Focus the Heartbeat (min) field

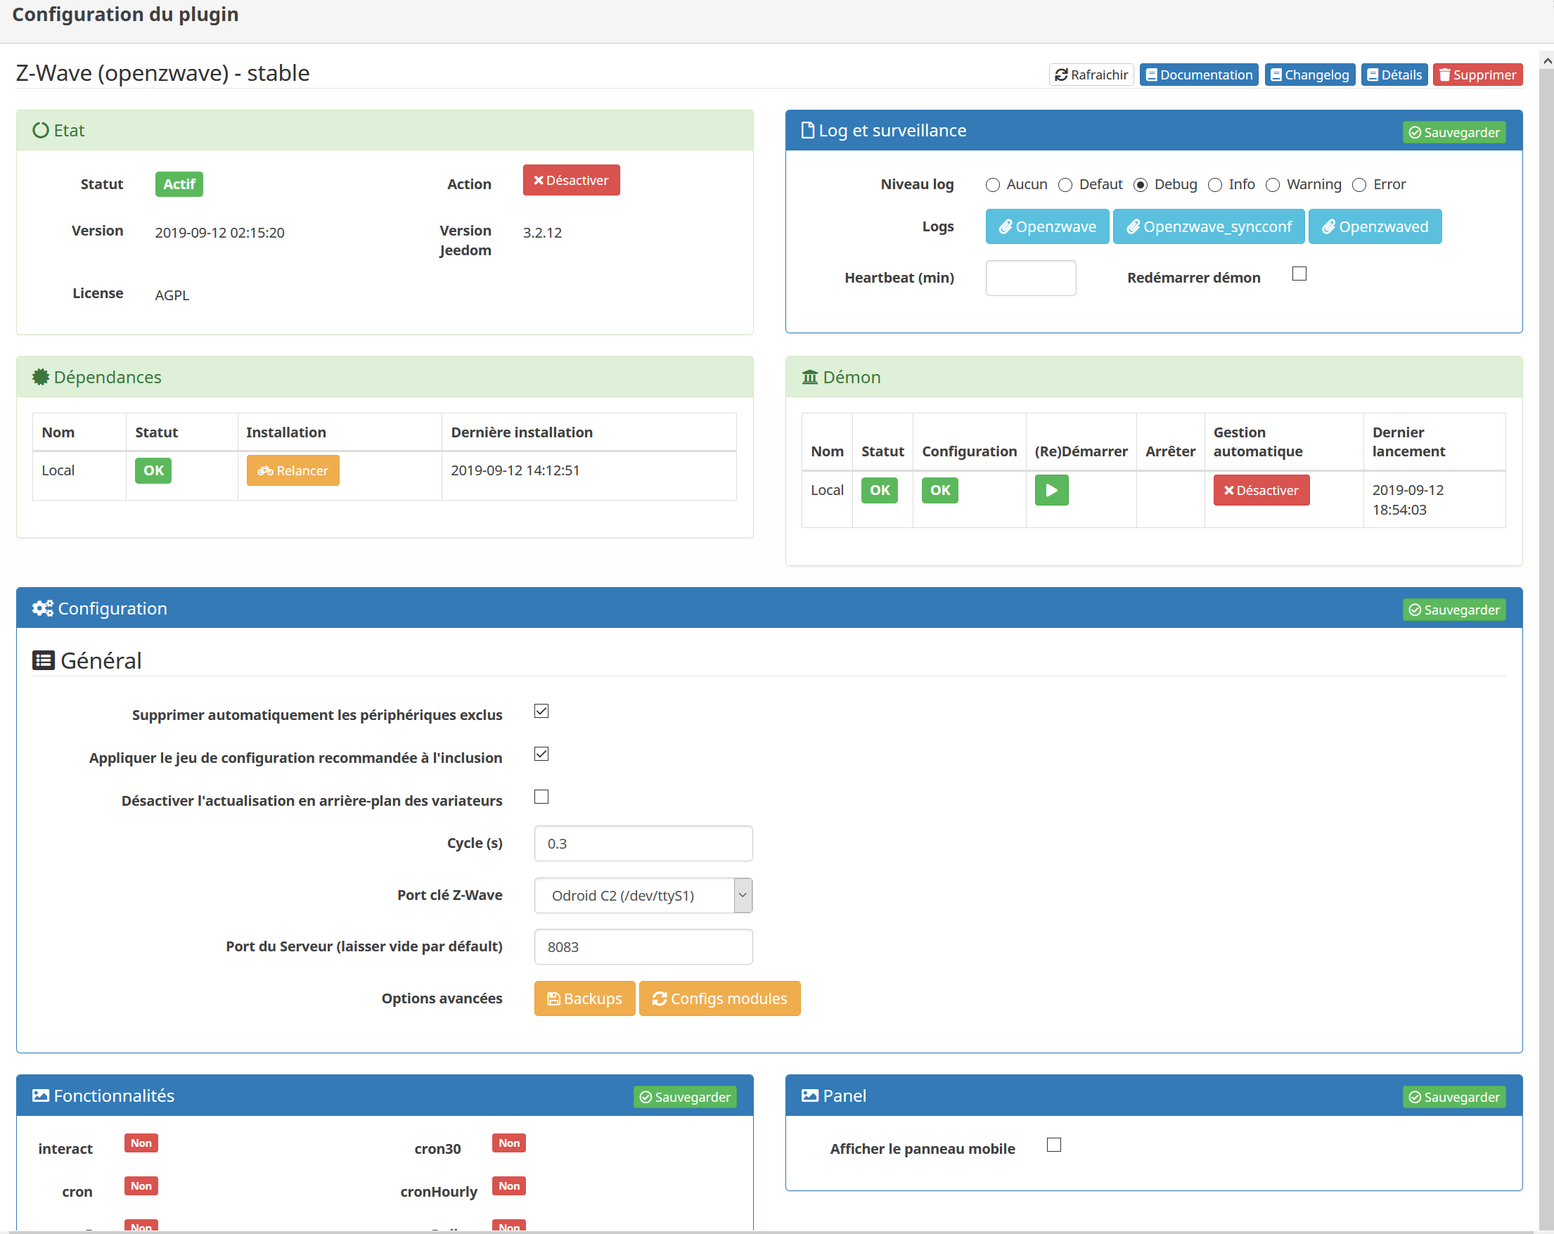click(1031, 278)
